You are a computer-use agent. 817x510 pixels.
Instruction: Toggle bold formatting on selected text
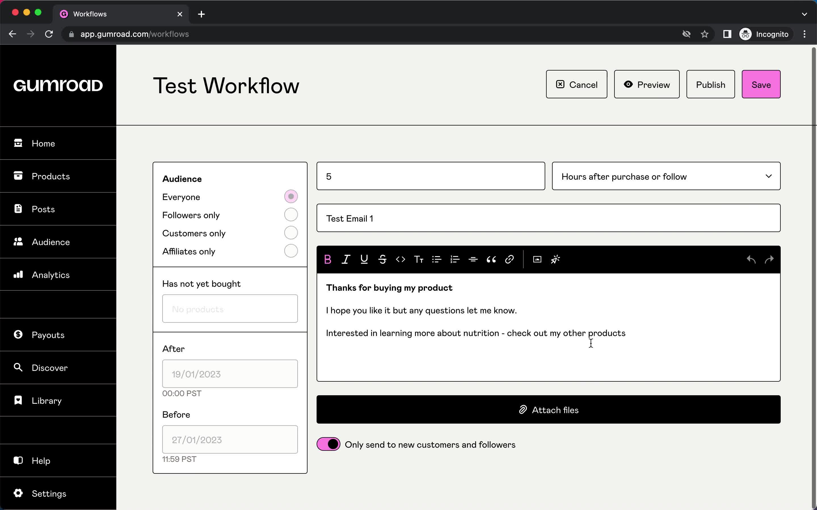[327, 259]
